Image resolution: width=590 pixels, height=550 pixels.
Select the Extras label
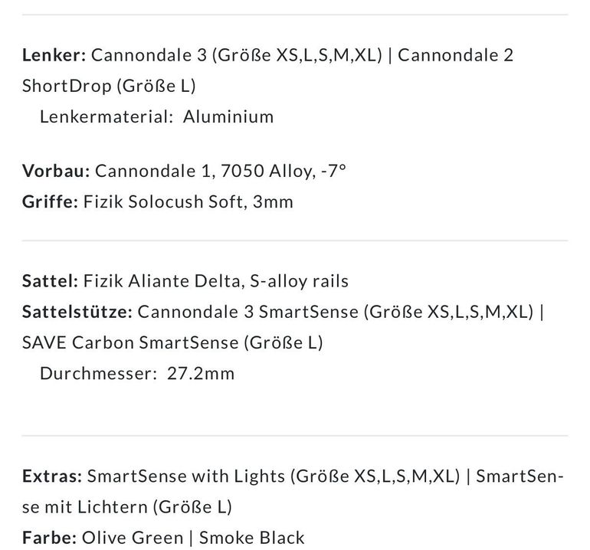click(x=52, y=476)
